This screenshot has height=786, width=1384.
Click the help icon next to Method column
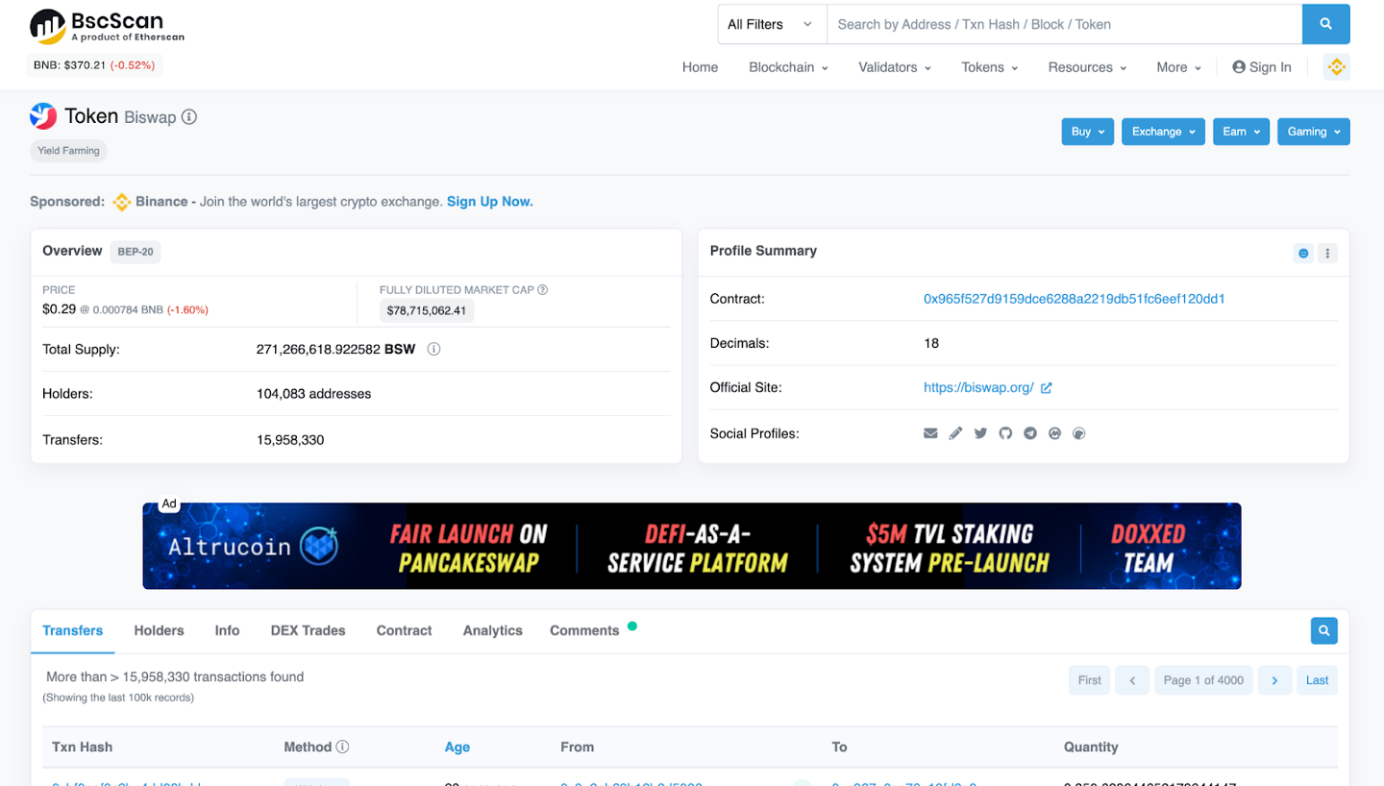(342, 747)
